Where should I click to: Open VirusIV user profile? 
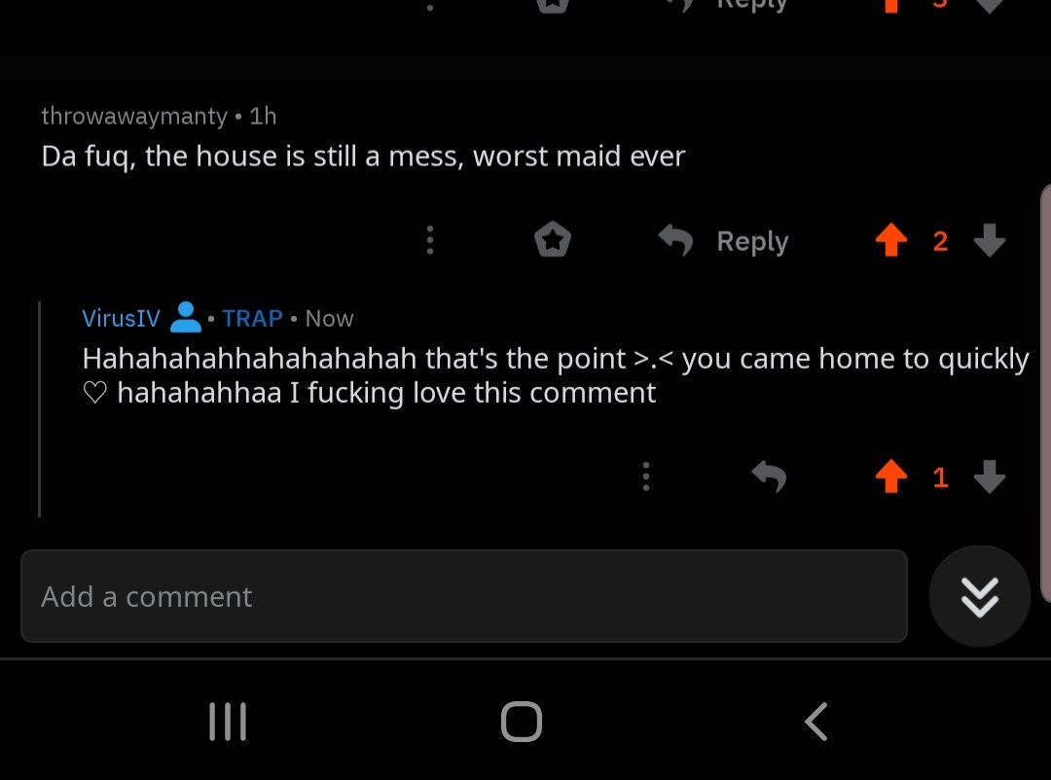[121, 318]
